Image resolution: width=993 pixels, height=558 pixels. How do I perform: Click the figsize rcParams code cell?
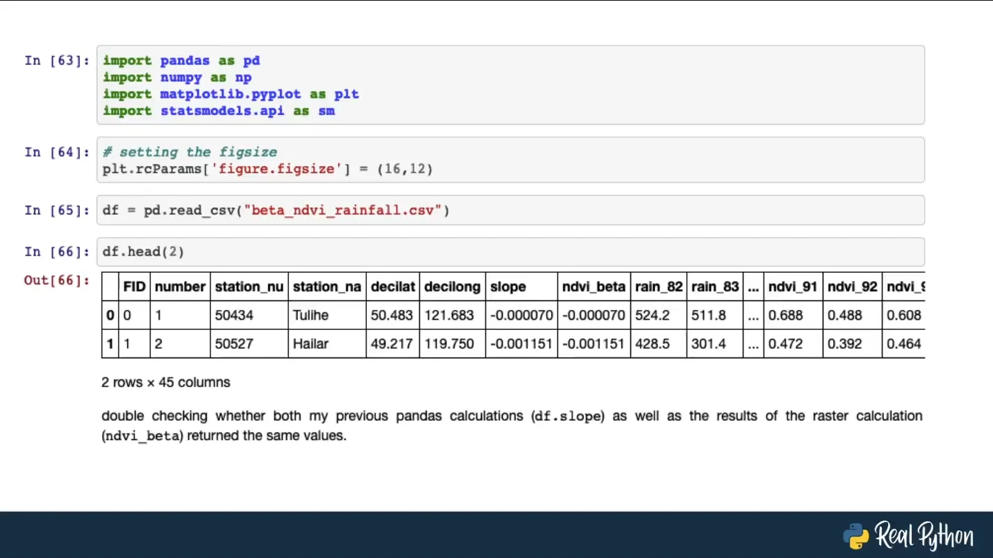point(510,160)
